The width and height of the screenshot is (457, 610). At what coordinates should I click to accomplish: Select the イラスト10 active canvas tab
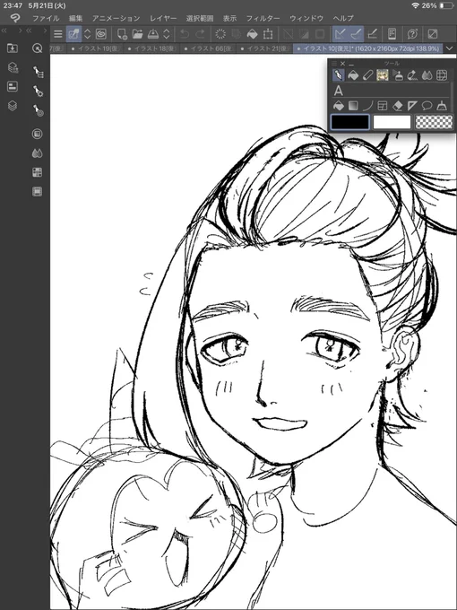[368, 48]
